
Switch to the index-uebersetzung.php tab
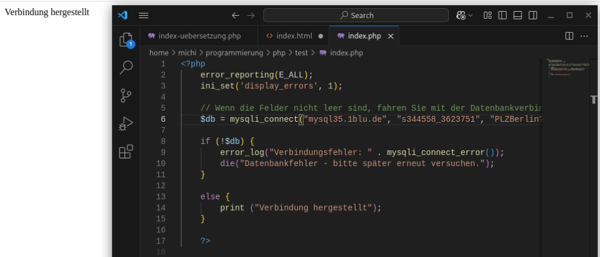[199, 36]
